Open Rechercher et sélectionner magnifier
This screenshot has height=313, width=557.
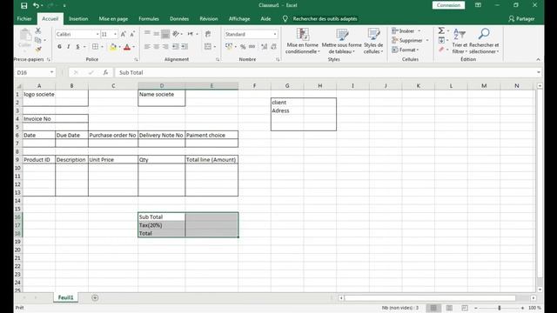[484, 41]
